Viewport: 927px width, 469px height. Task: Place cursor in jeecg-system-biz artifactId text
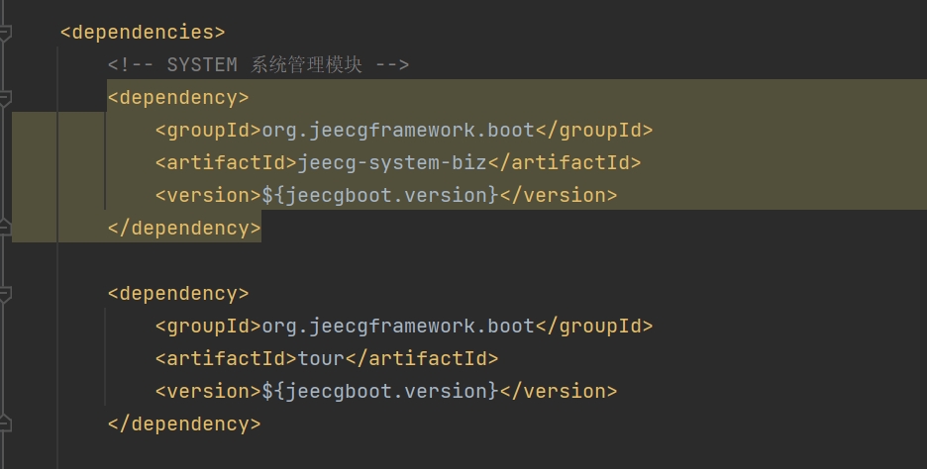391,163
